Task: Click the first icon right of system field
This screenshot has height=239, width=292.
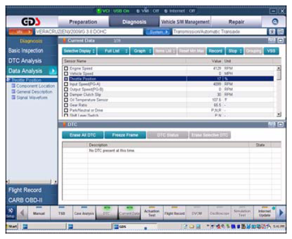Action: [x=272, y=32]
